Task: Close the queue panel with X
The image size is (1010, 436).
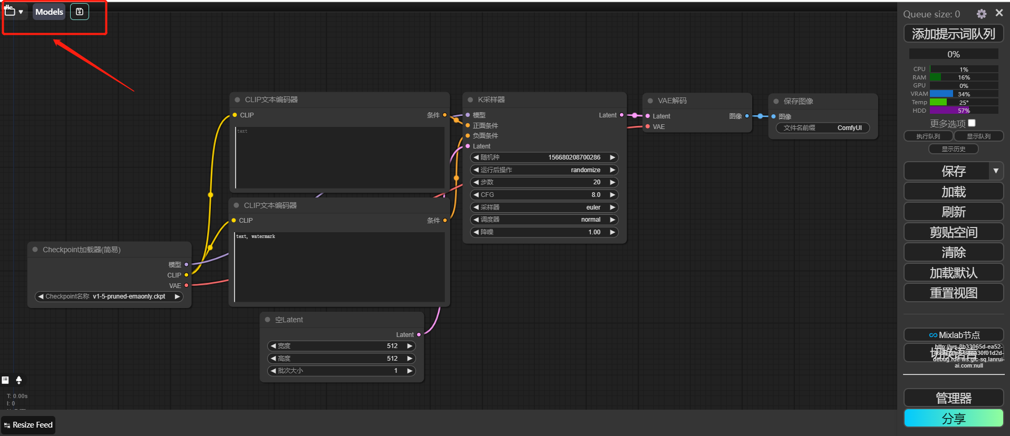Action: tap(999, 13)
